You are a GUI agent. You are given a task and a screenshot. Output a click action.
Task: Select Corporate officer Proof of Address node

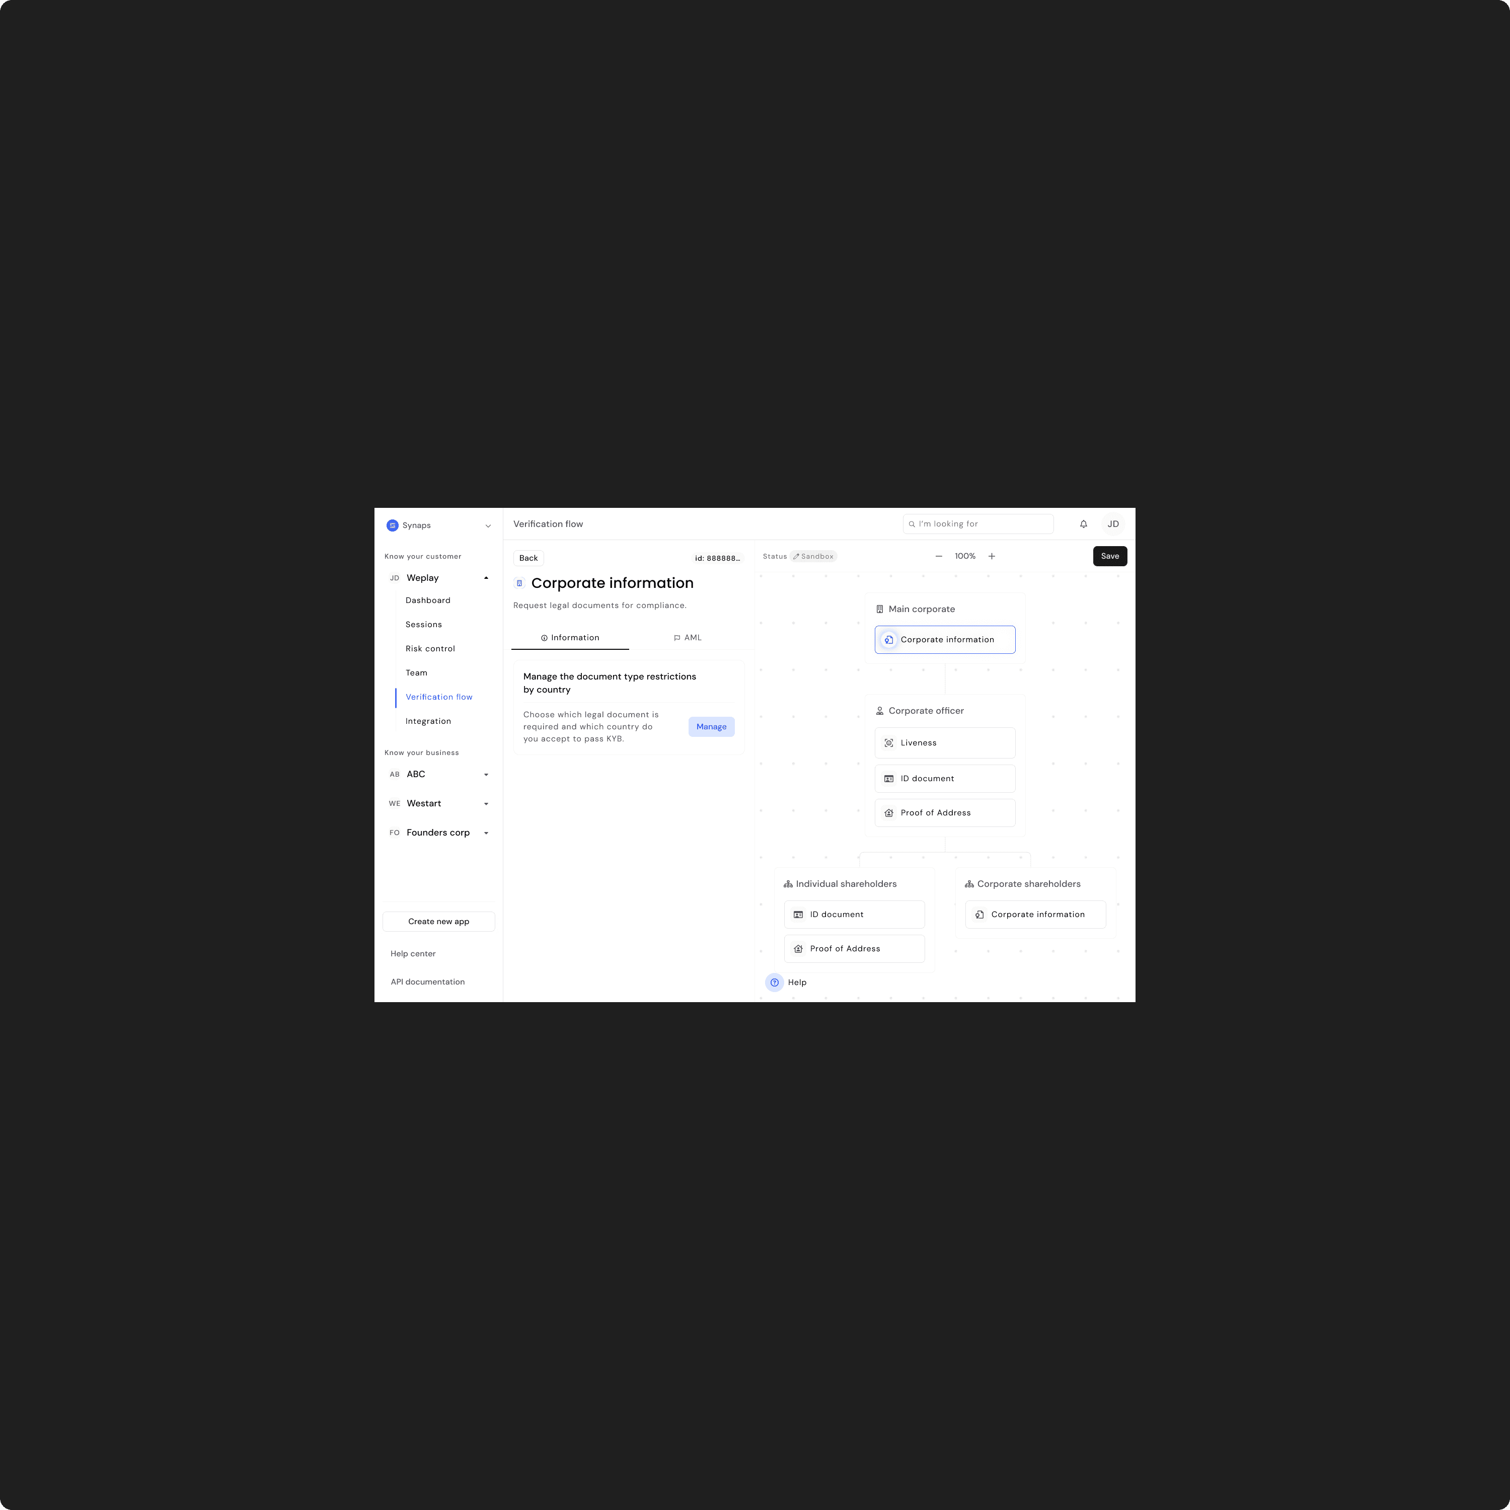point(944,813)
